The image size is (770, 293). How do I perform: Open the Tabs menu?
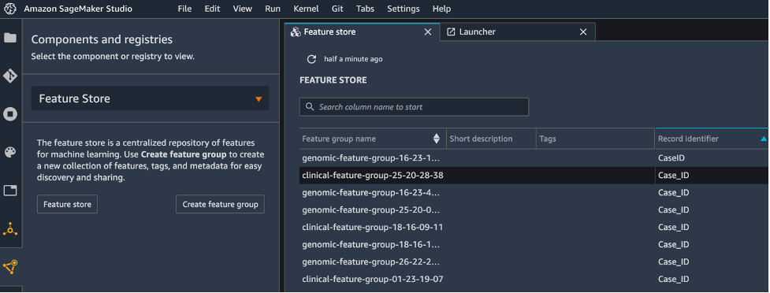(x=366, y=9)
